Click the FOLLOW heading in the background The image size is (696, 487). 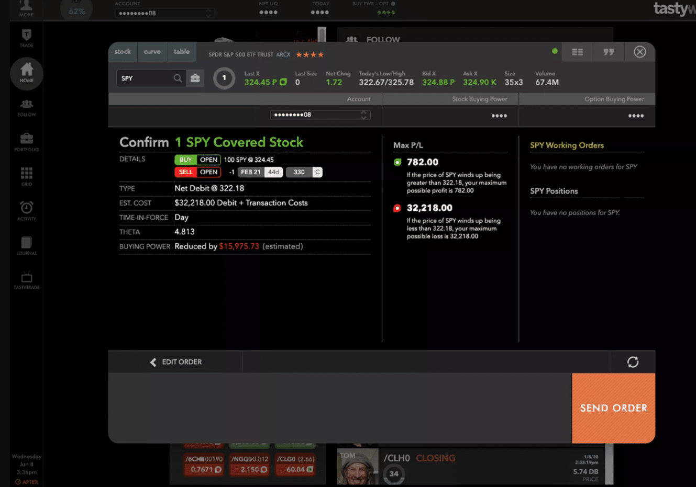point(383,39)
